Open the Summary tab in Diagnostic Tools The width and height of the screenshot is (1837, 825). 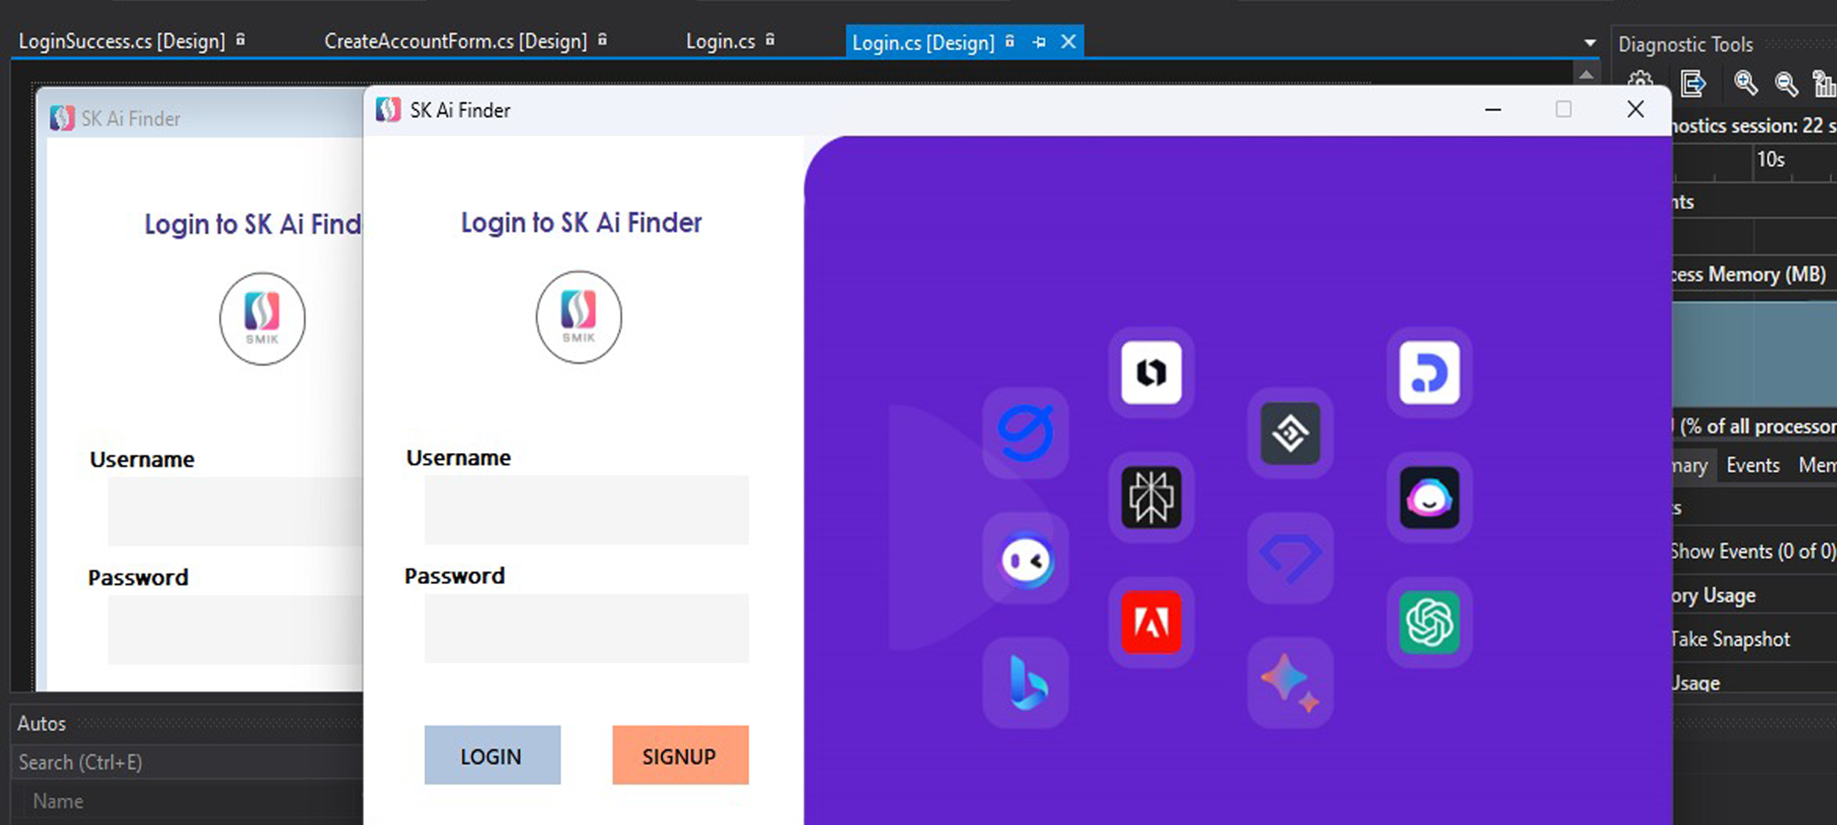tap(1690, 465)
